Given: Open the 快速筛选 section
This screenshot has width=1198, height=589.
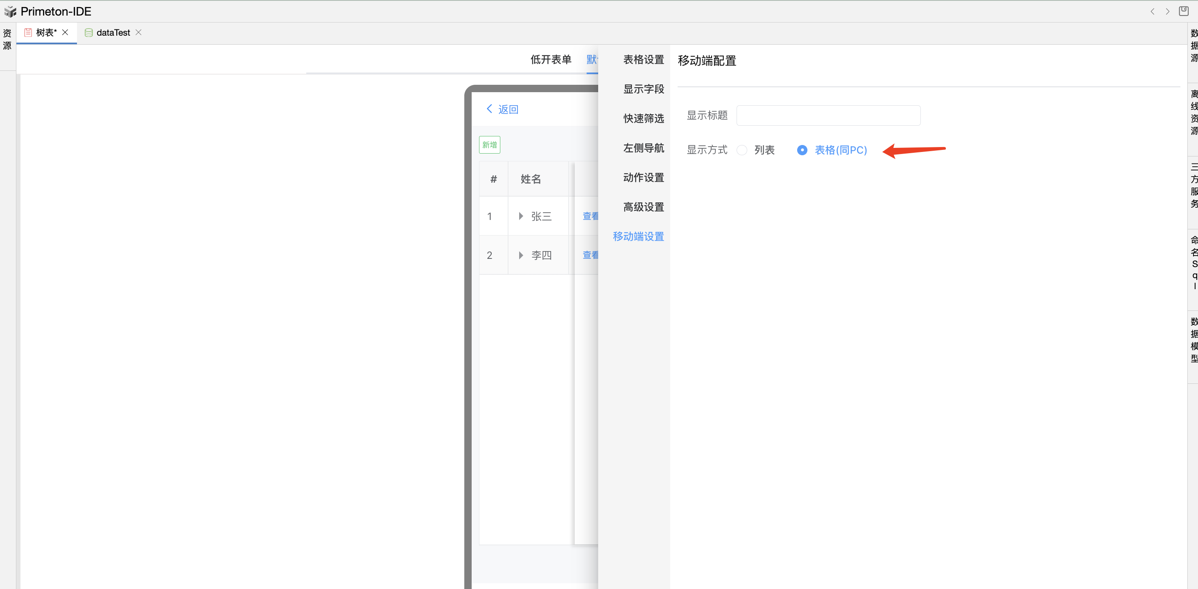Looking at the screenshot, I should [x=644, y=119].
